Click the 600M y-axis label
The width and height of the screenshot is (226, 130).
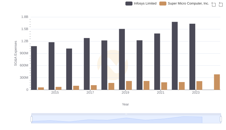click(24, 65)
